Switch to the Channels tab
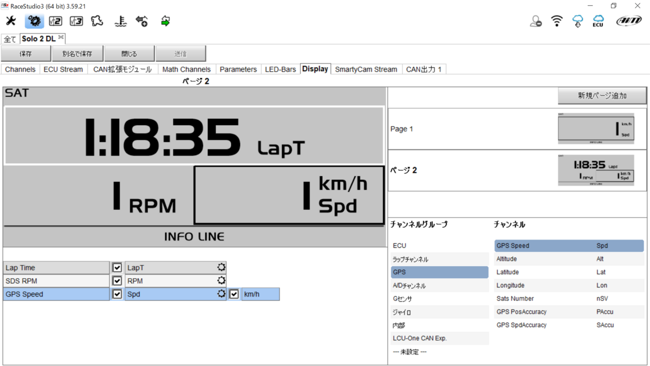The height and width of the screenshot is (366, 650). coord(20,69)
